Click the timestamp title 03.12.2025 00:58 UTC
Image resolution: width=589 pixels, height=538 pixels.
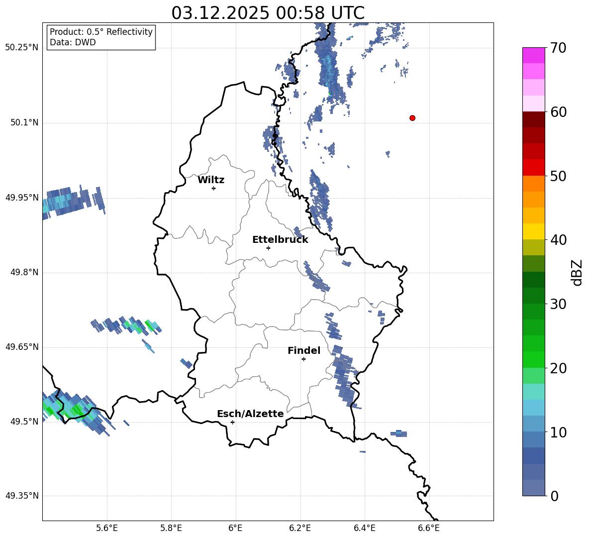[x=268, y=13]
